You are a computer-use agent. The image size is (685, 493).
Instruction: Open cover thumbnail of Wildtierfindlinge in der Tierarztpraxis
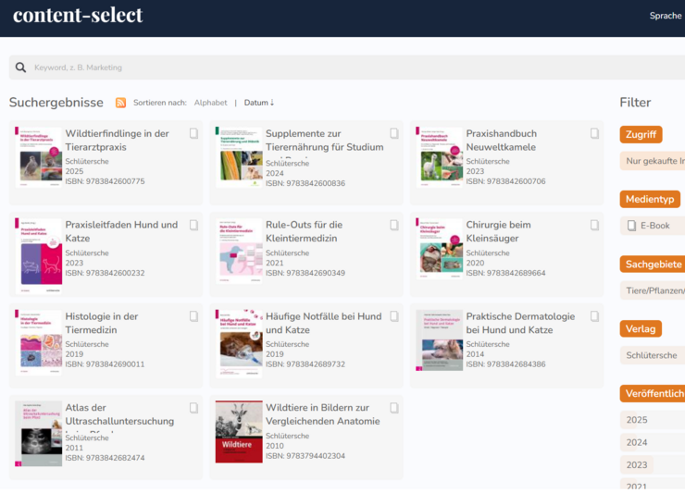coord(39,157)
